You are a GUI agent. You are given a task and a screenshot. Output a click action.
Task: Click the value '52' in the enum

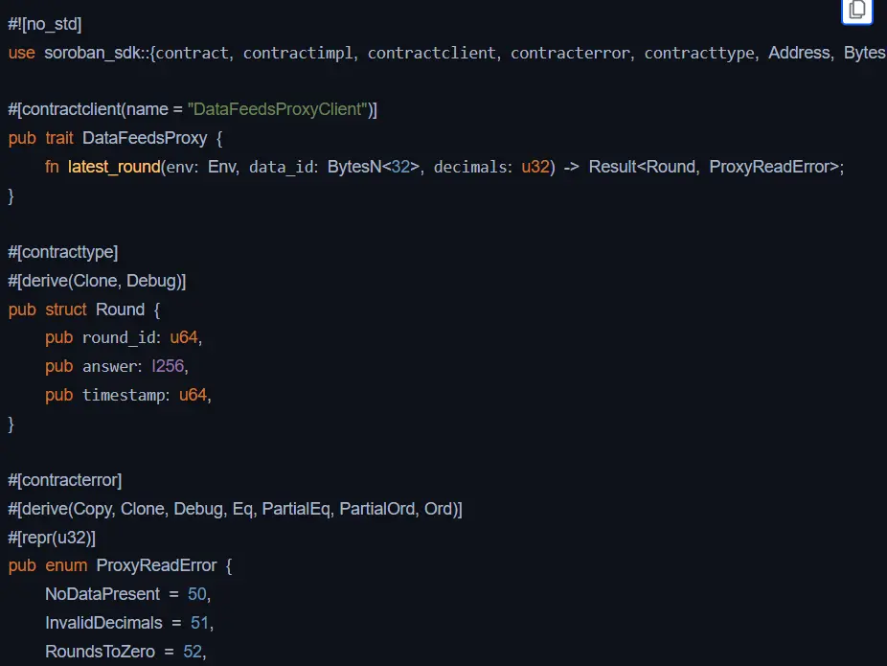point(193,652)
